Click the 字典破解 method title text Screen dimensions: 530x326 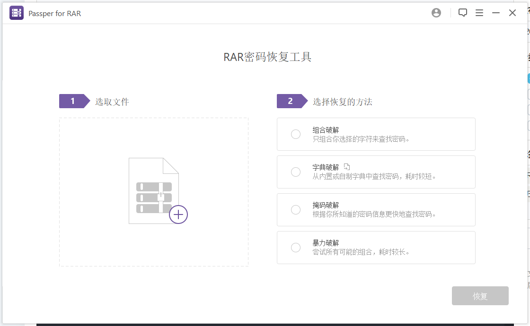point(326,167)
